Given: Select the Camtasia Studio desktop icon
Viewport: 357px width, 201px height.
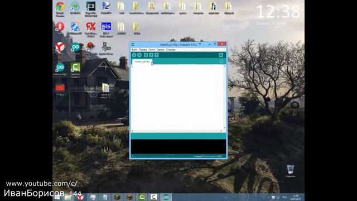Looking at the screenshot, I should point(75,70).
